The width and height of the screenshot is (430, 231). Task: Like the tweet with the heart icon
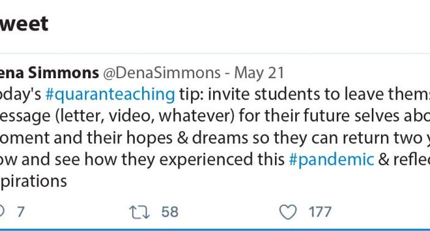click(288, 212)
